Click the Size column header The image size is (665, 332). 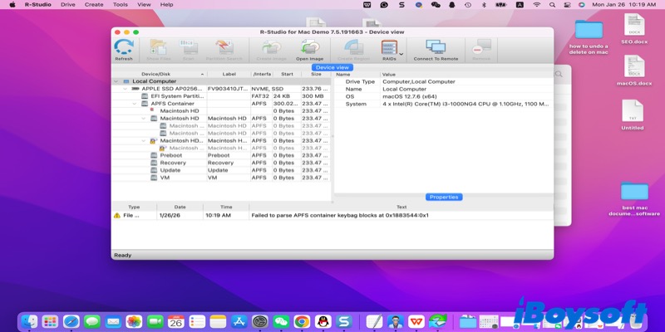(x=315, y=74)
